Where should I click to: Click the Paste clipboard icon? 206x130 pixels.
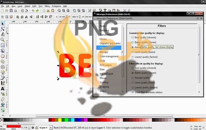point(53,11)
